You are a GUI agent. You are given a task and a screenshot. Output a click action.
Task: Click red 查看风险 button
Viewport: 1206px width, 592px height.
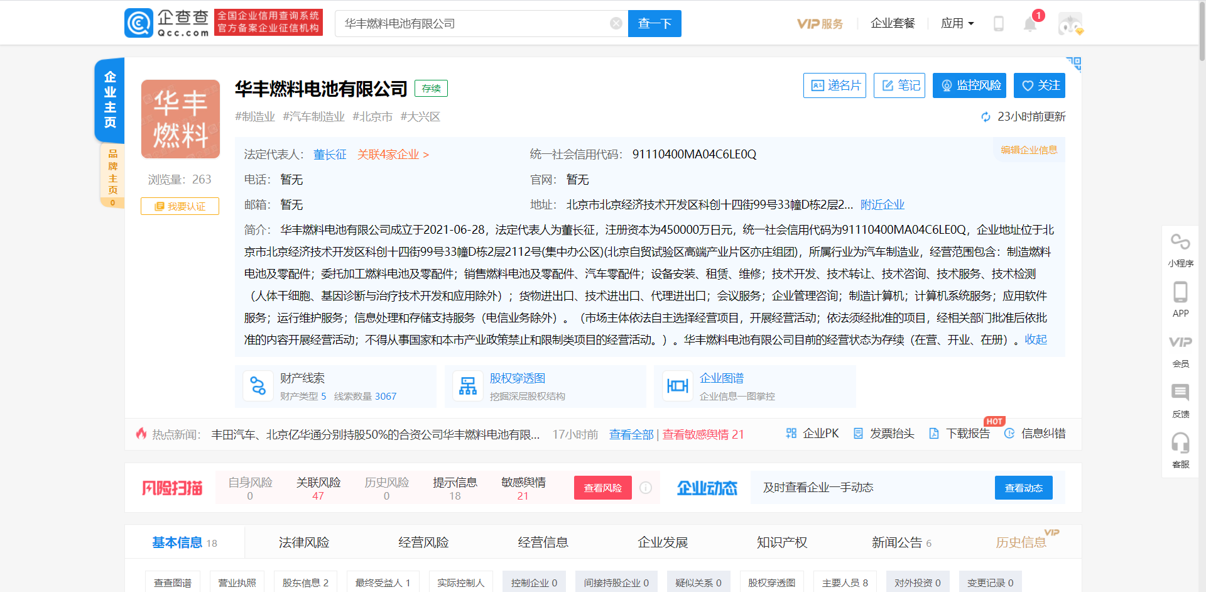point(603,488)
